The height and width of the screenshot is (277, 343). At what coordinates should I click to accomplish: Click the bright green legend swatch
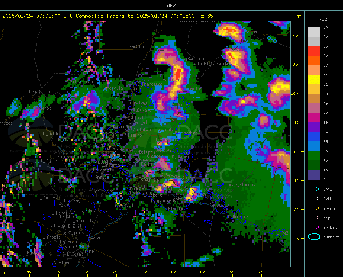(314, 156)
